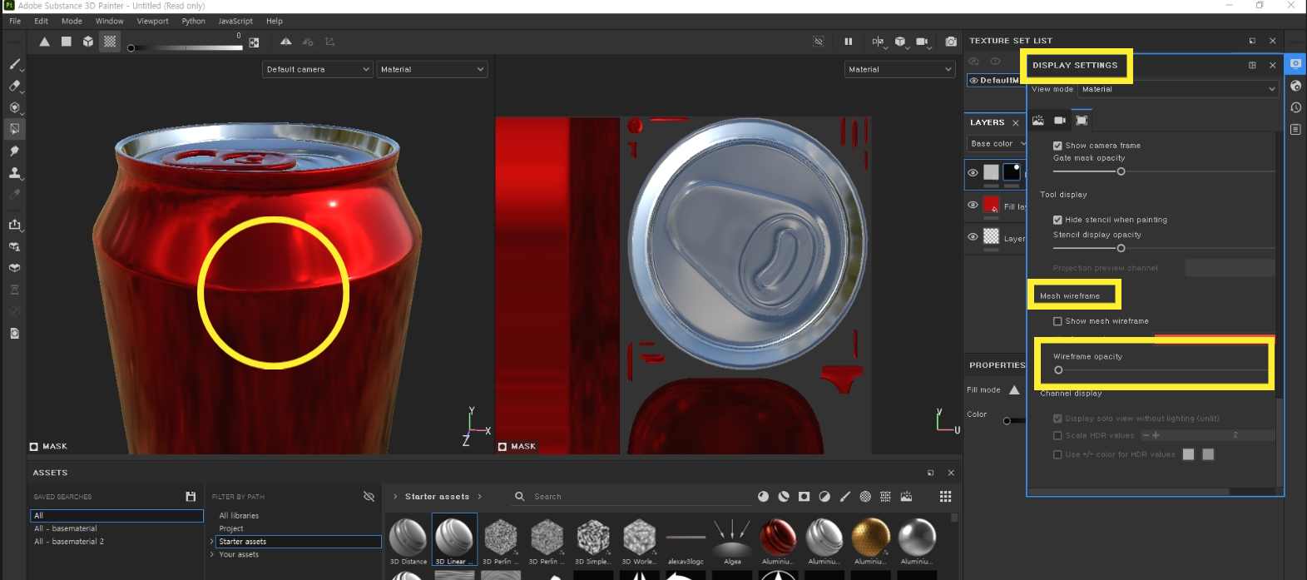
Task: Enable Show mesh wireframe checkbox
Action: click(1057, 321)
